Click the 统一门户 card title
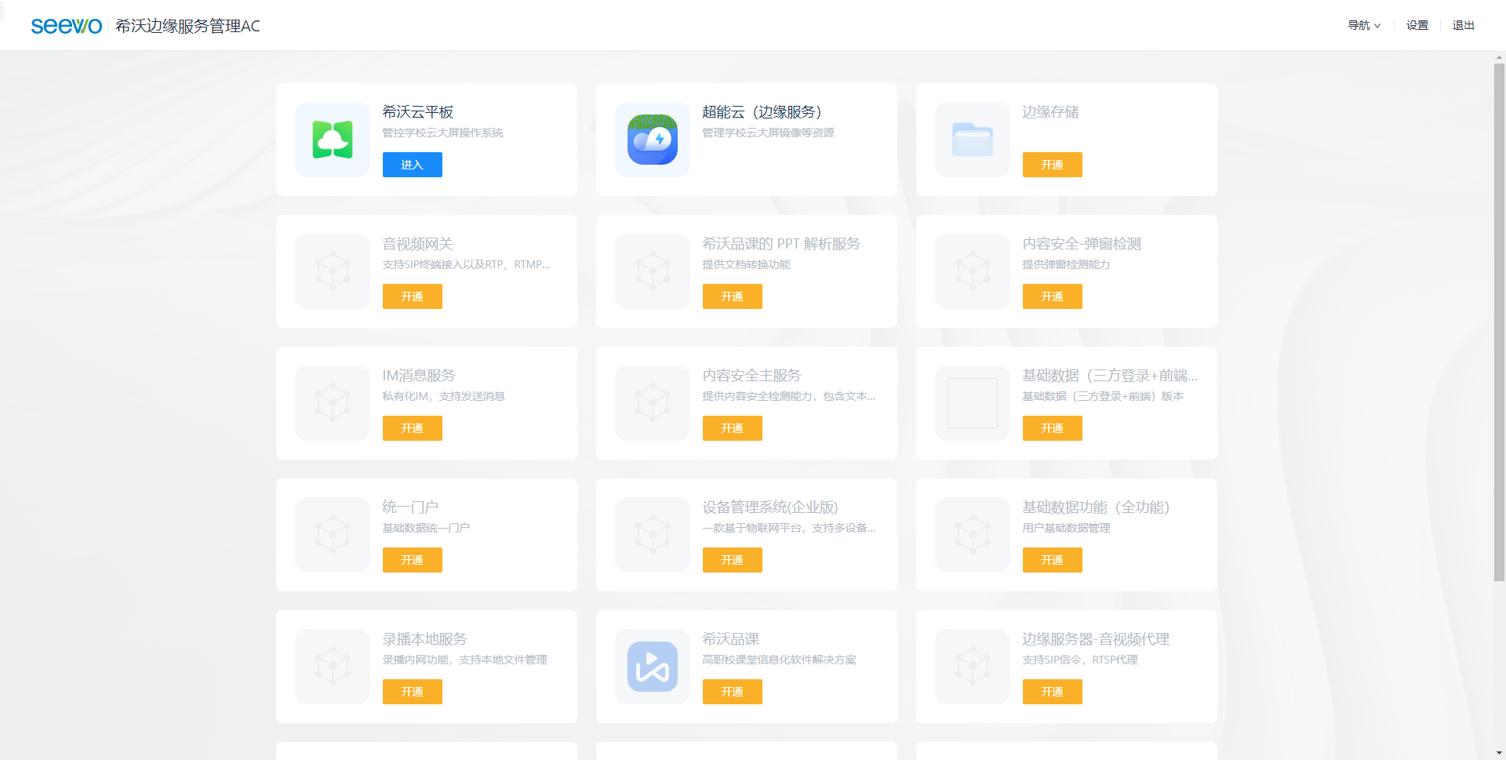The height and width of the screenshot is (760, 1506). pos(411,507)
